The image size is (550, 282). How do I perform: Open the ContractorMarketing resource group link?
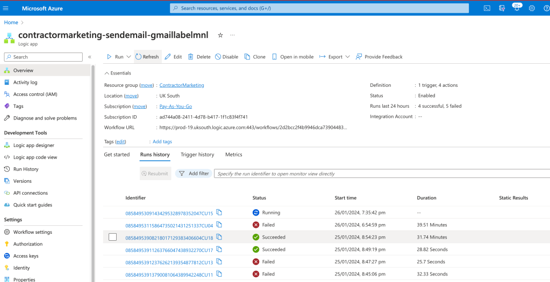(182, 85)
